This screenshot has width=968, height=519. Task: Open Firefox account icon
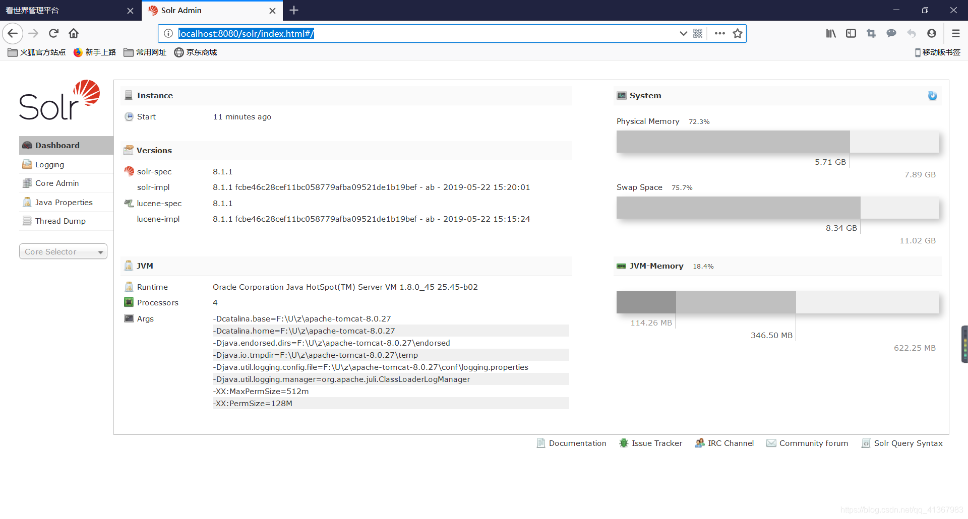click(932, 33)
